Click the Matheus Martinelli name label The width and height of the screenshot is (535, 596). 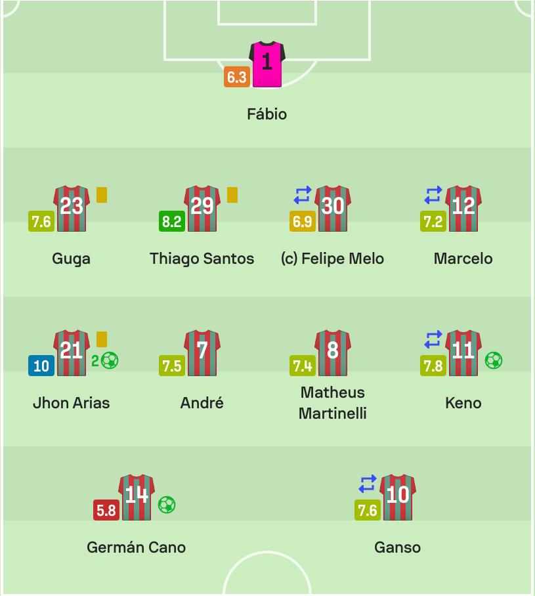[x=333, y=403]
